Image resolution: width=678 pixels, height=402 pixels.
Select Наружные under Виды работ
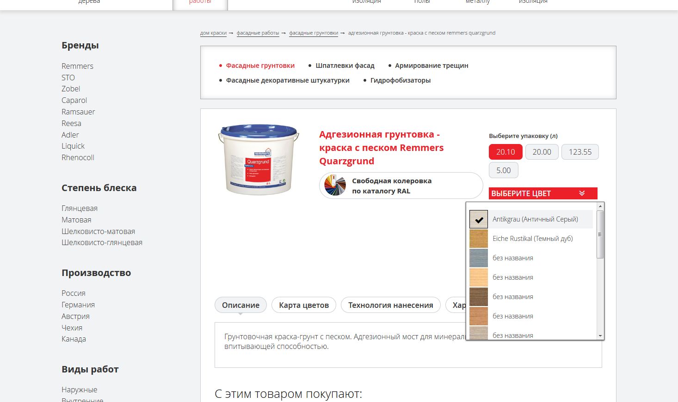click(79, 390)
